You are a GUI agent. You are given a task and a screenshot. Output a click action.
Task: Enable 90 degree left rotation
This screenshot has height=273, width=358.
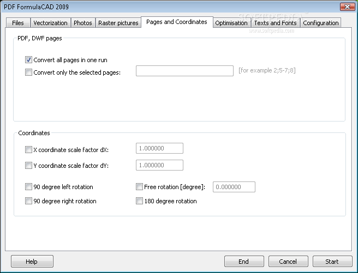(x=28, y=187)
